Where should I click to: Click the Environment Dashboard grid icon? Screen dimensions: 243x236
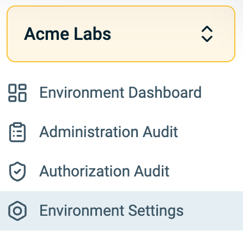(x=17, y=93)
